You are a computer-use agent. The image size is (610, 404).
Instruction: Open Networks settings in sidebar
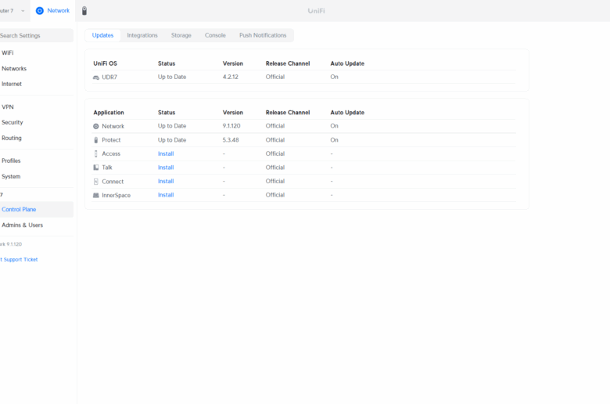[14, 69]
